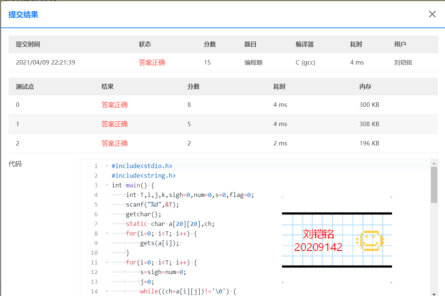The width and height of the screenshot is (445, 296).
Task: Click the submission status 答案正确 in top row
Action: 152,63
